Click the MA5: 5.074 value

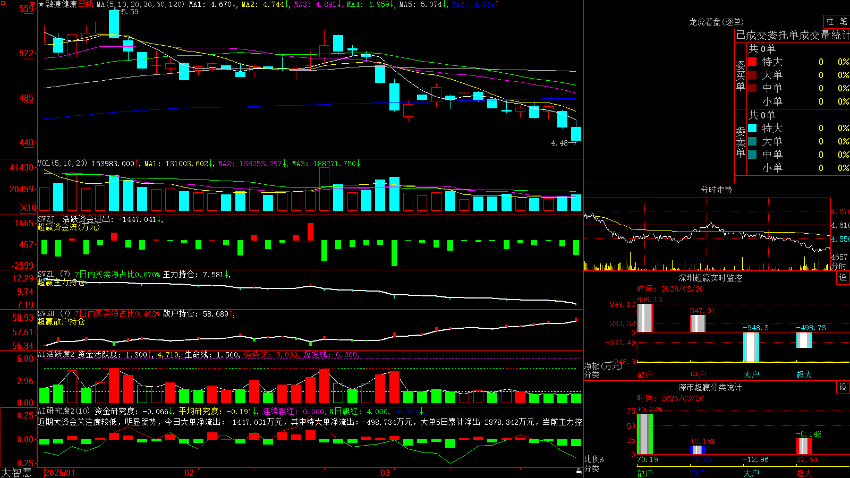[x=421, y=4]
